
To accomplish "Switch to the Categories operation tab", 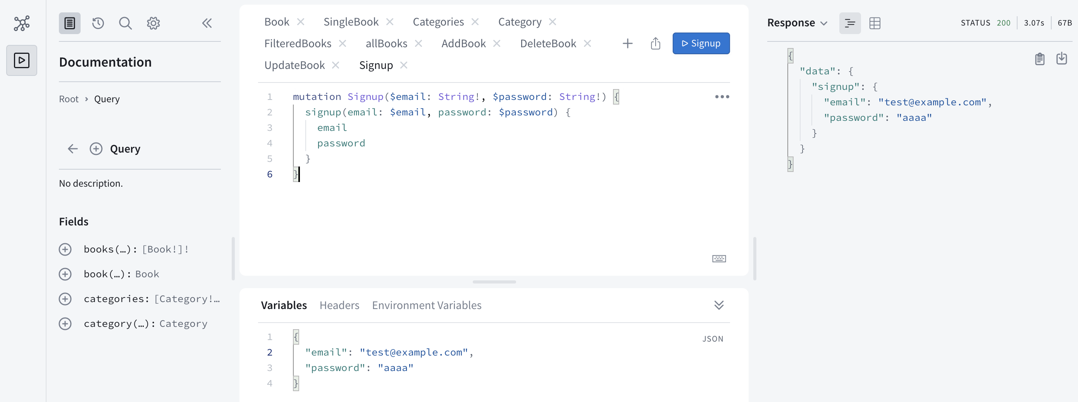I will coord(438,22).
